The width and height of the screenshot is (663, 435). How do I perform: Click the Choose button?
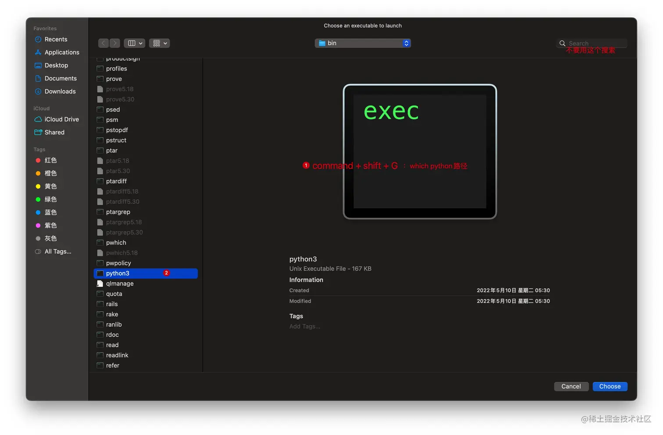pyautogui.click(x=610, y=386)
